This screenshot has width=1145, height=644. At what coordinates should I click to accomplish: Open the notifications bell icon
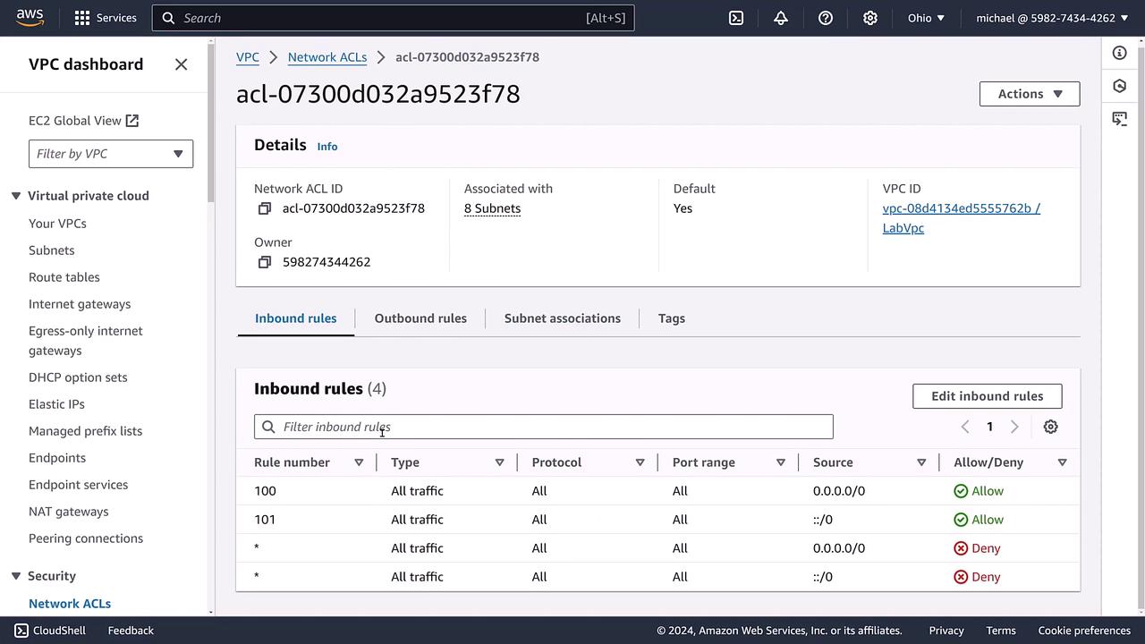pos(781,18)
